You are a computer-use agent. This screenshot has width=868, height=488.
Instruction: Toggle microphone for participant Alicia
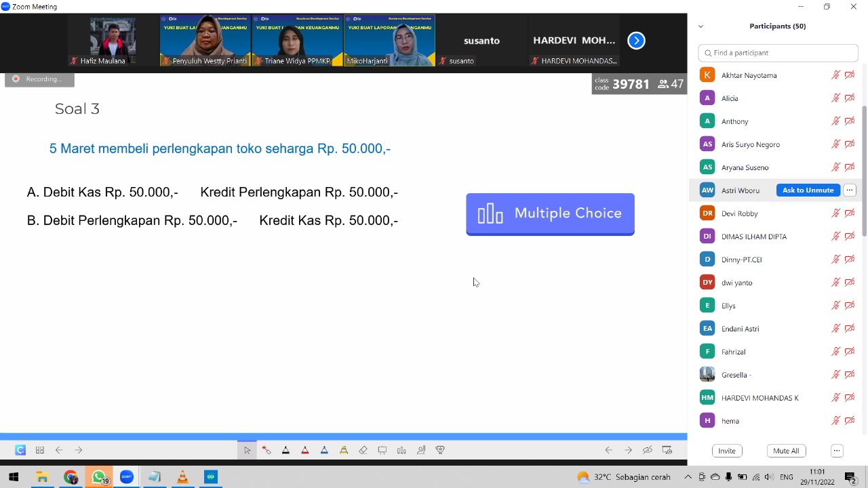point(836,98)
